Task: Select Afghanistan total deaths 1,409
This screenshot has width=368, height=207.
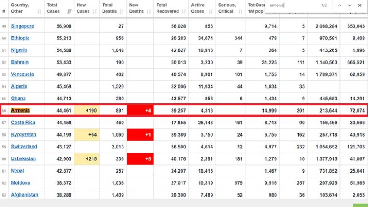Action: pos(118,195)
